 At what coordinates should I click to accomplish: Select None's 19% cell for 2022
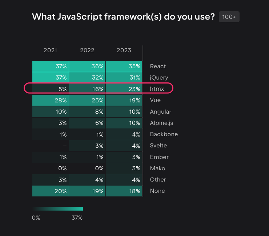click(87, 191)
